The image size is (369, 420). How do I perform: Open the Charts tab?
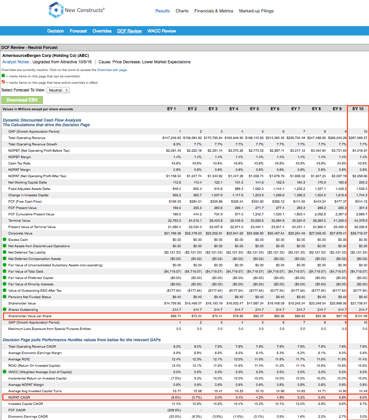click(x=182, y=11)
